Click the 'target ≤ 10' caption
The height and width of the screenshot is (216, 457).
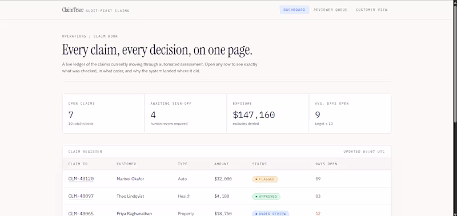324,124
